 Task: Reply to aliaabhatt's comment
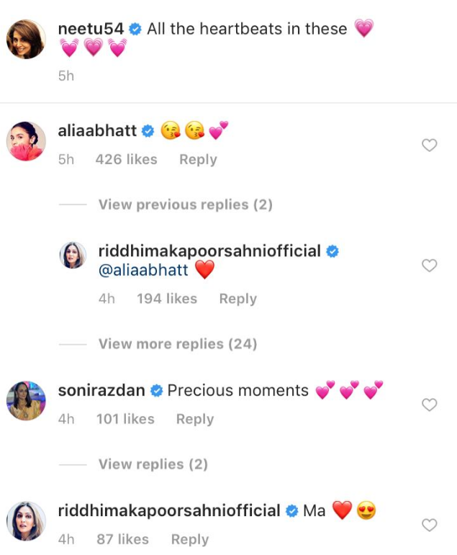click(198, 159)
